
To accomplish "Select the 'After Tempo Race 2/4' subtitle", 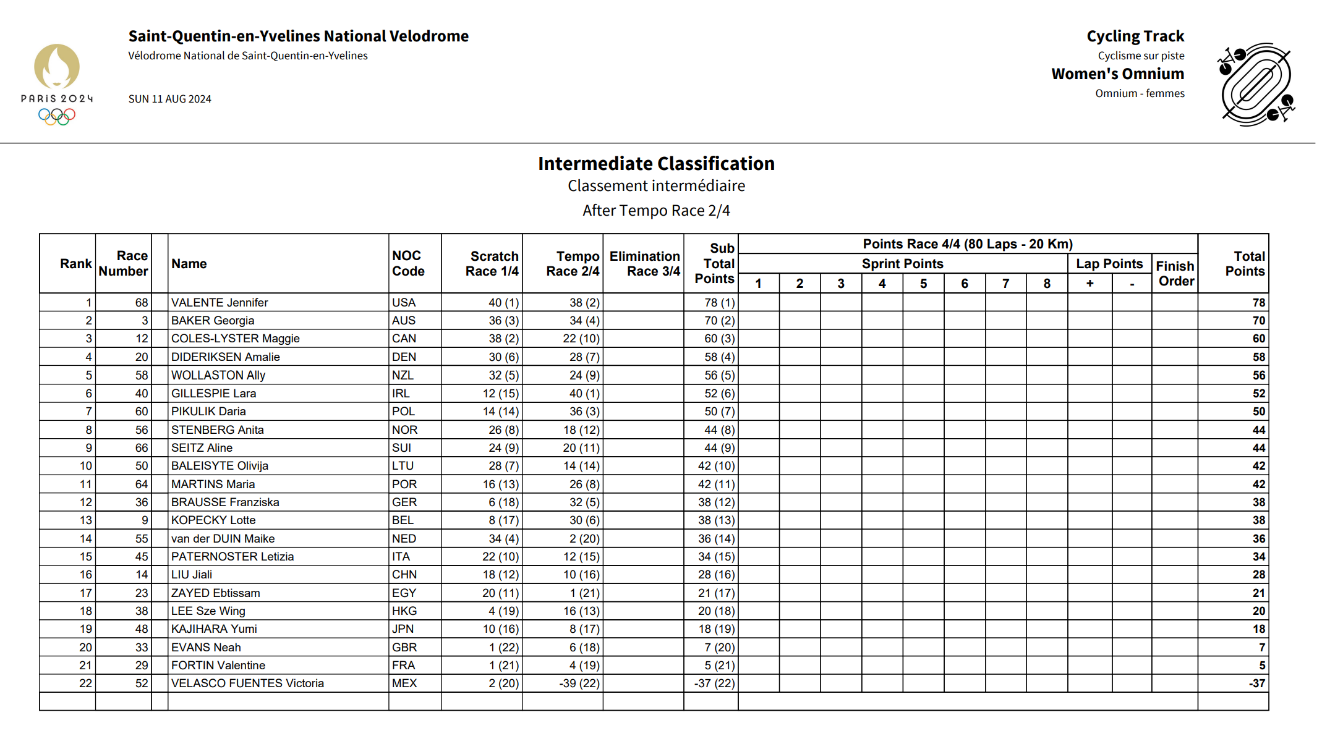I will pos(656,211).
